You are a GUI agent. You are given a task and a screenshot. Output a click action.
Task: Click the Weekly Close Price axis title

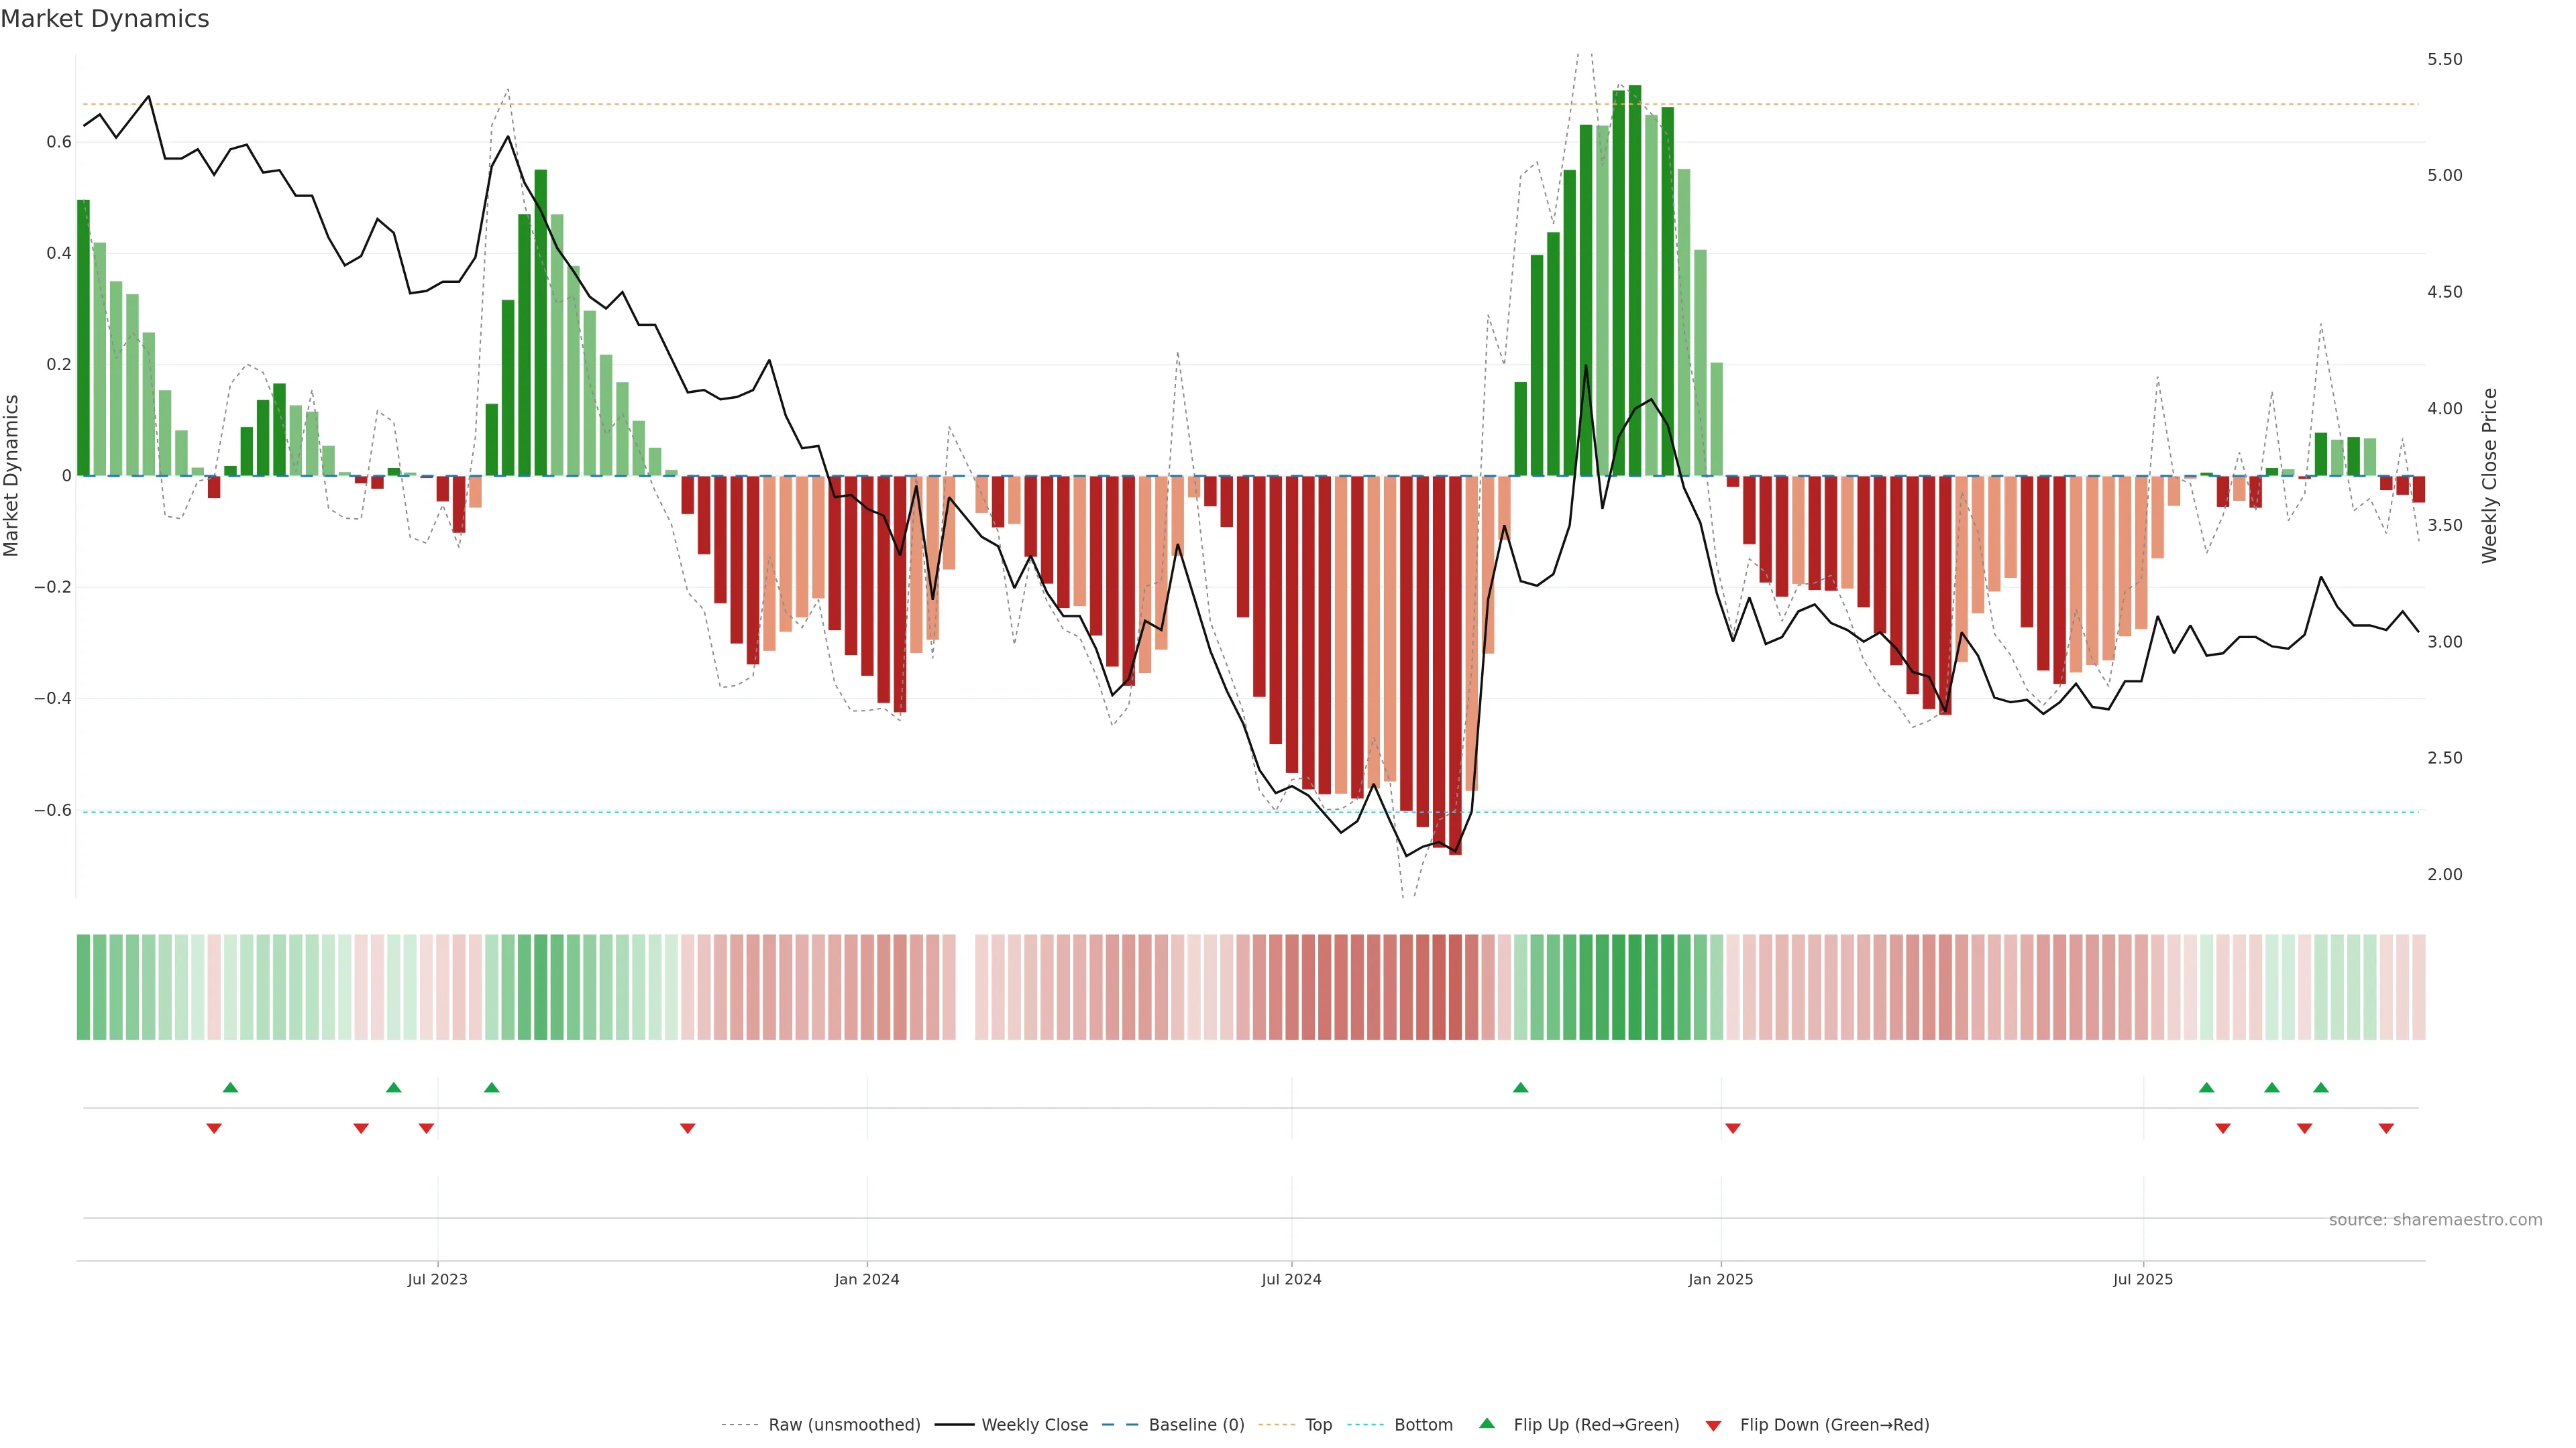2489,476
